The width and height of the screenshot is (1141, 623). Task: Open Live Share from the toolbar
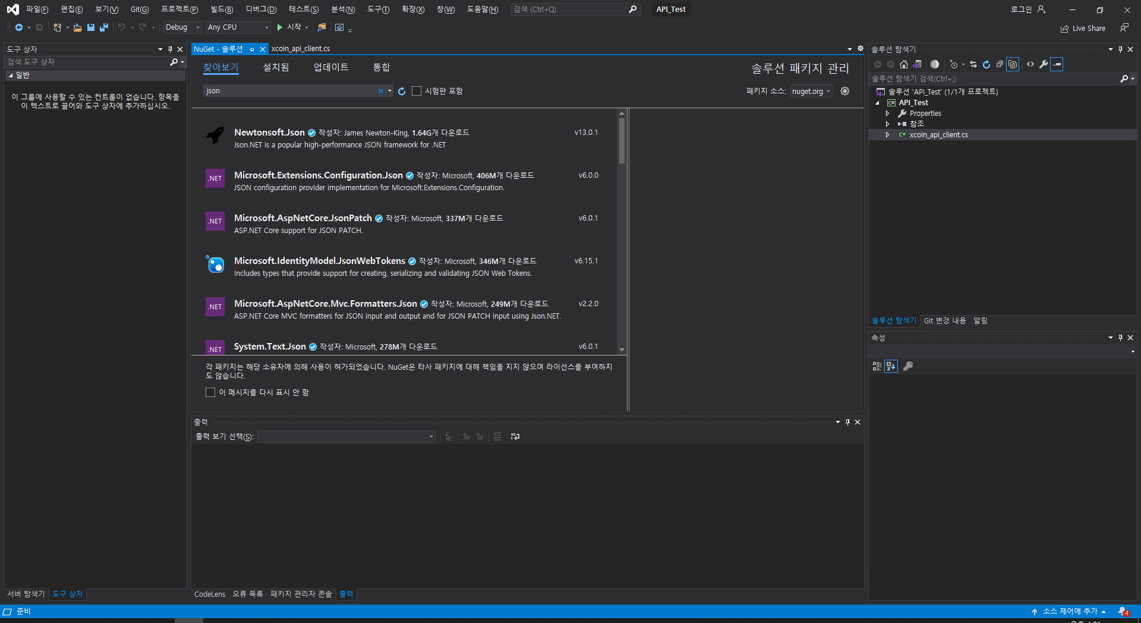(1083, 29)
